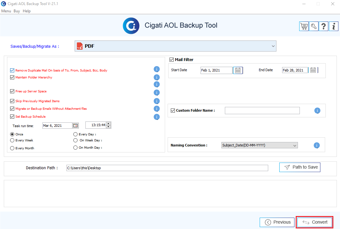Open the Saves/Backup/Migrate As PDF dropdown

[x=176, y=46]
